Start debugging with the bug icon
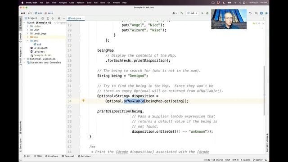 [x=207, y=13]
